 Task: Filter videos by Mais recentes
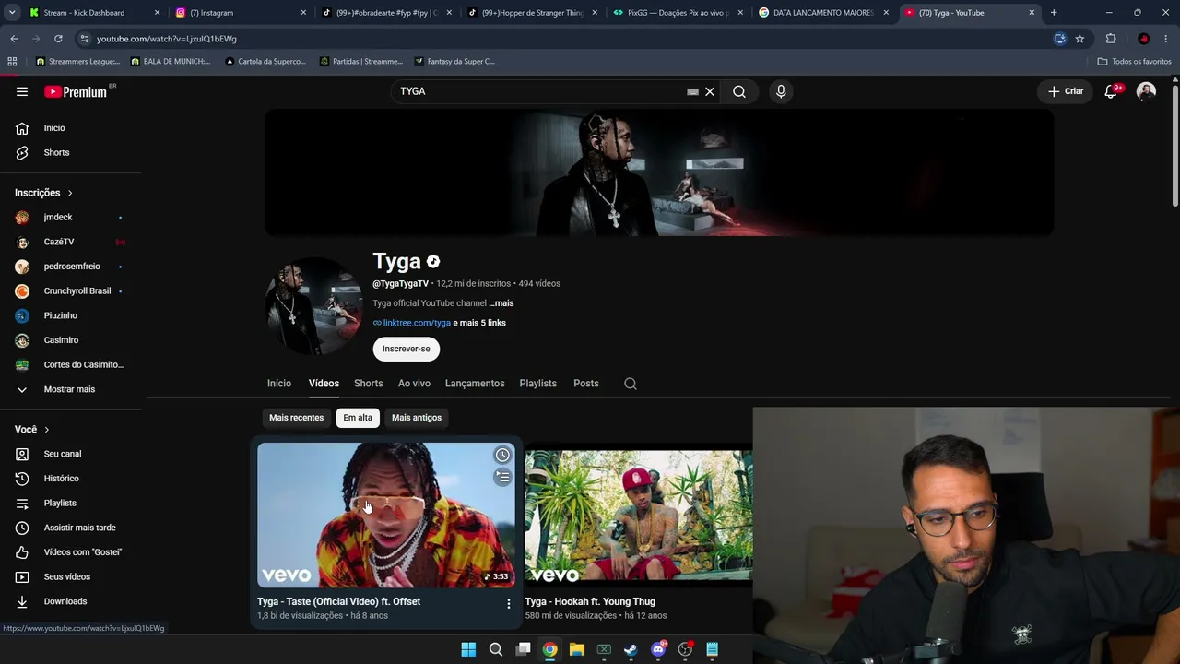[296, 418]
